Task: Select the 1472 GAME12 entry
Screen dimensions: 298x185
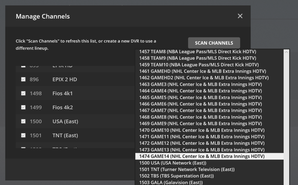Action: pyautogui.click(x=209, y=143)
